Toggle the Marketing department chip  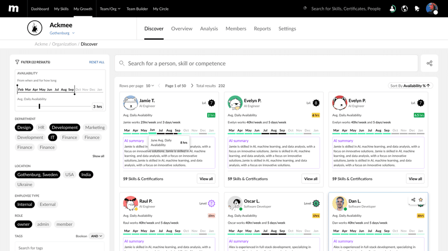point(95,127)
